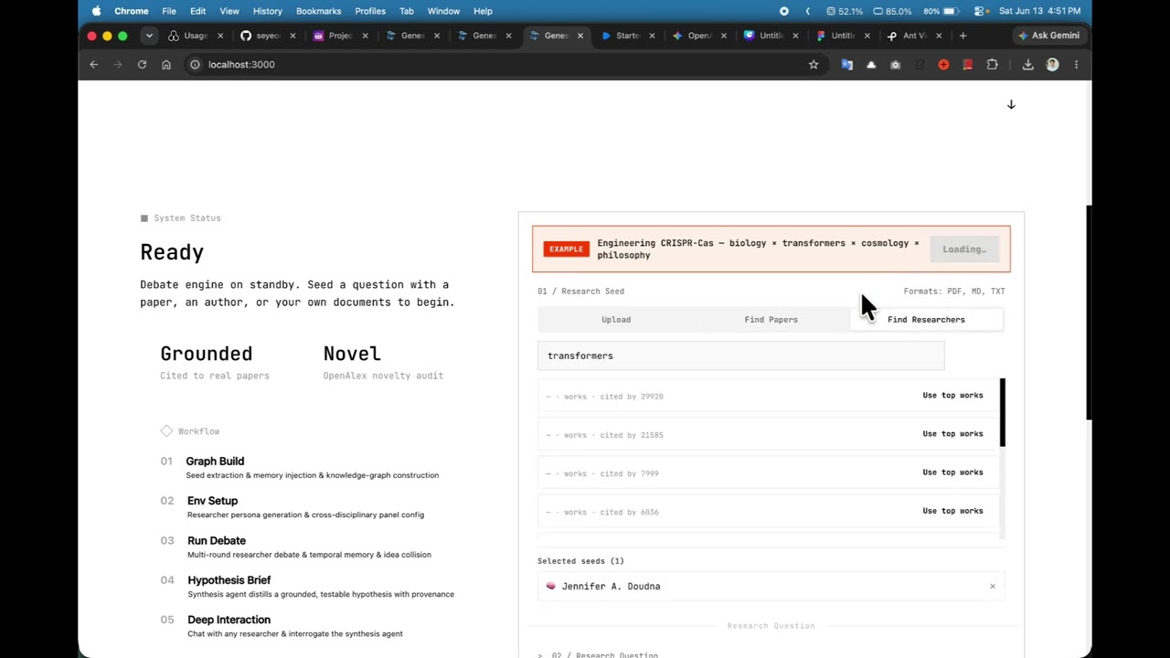The height and width of the screenshot is (658, 1170).
Task: Use top works for researcher cited by 21585
Action: click(952, 434)
